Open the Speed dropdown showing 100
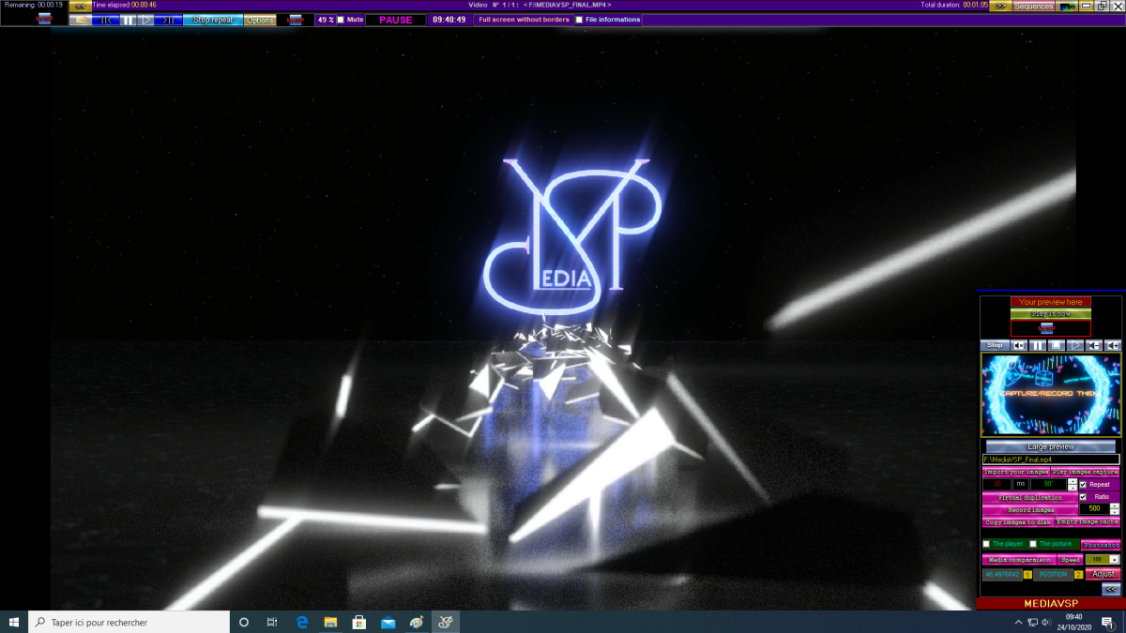Screen dimensions: 1126x633 tap(1114, 560)
